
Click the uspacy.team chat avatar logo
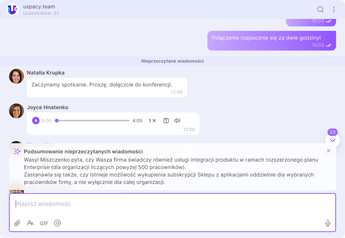(x=12, y=9)
